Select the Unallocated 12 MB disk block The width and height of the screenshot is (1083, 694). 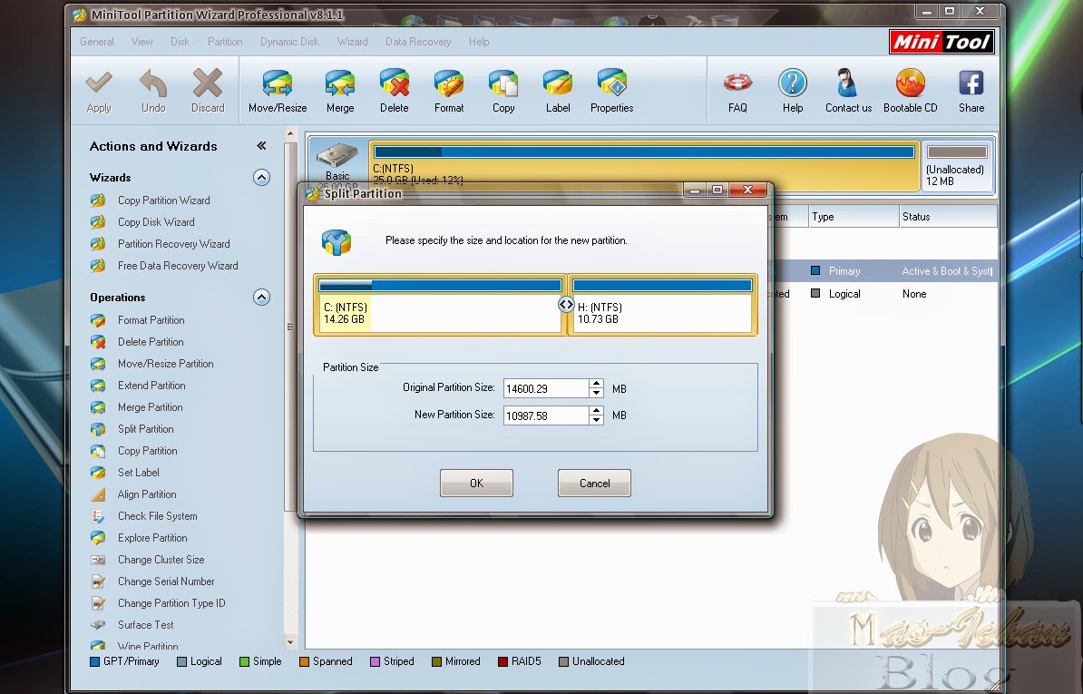pos(956,166)
